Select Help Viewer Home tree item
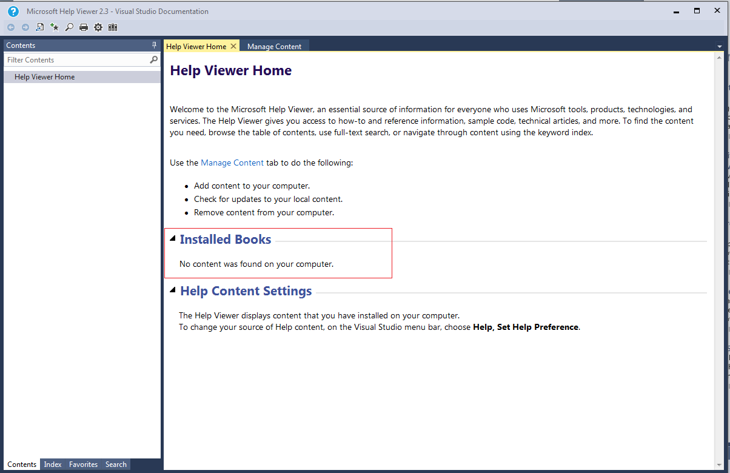 click(x=82, y=77)
